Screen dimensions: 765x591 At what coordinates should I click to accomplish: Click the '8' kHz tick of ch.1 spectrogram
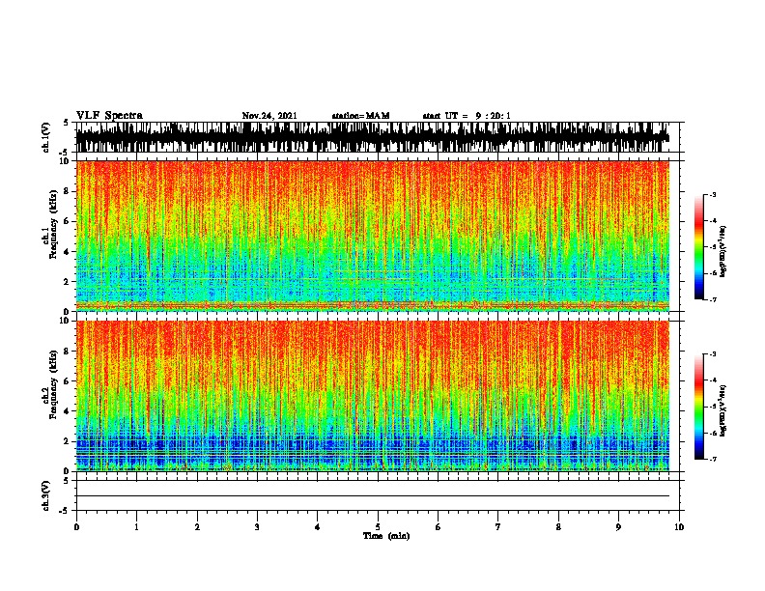68,191
